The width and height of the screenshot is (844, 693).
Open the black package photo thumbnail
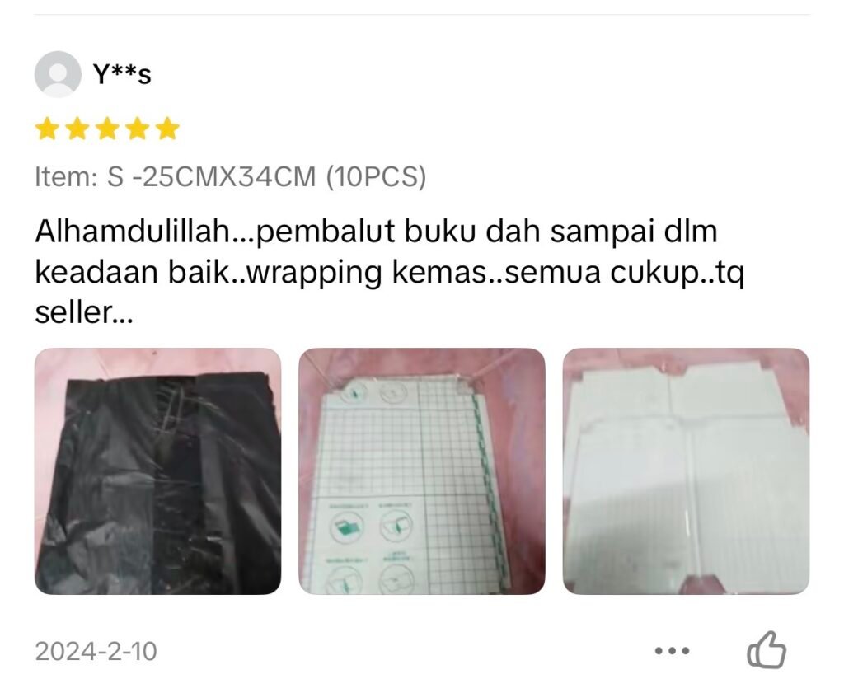(x=157, y=471)
